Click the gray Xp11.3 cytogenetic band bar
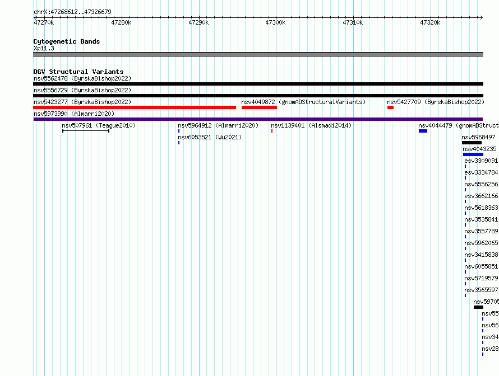This screenshot has height=376, width=499. click(x=258, y=54)
